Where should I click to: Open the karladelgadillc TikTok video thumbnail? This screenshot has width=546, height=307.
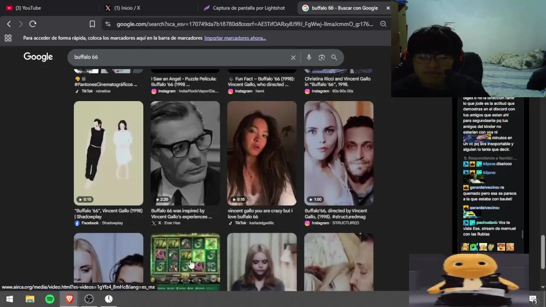(262, 153)
